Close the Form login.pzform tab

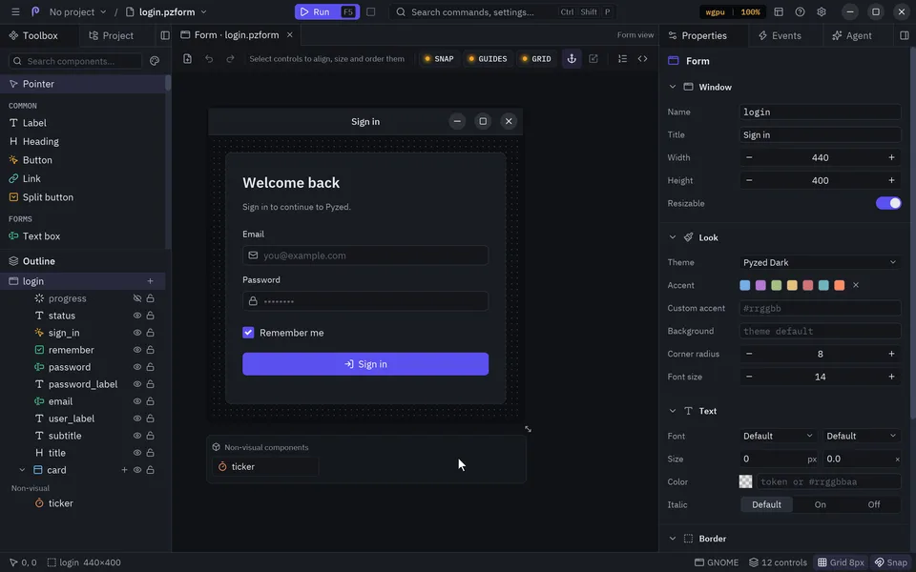point(289,35)
